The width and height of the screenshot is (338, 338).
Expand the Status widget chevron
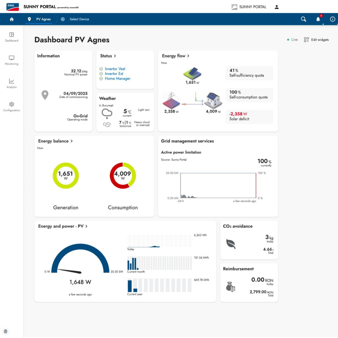pos(115,56)
